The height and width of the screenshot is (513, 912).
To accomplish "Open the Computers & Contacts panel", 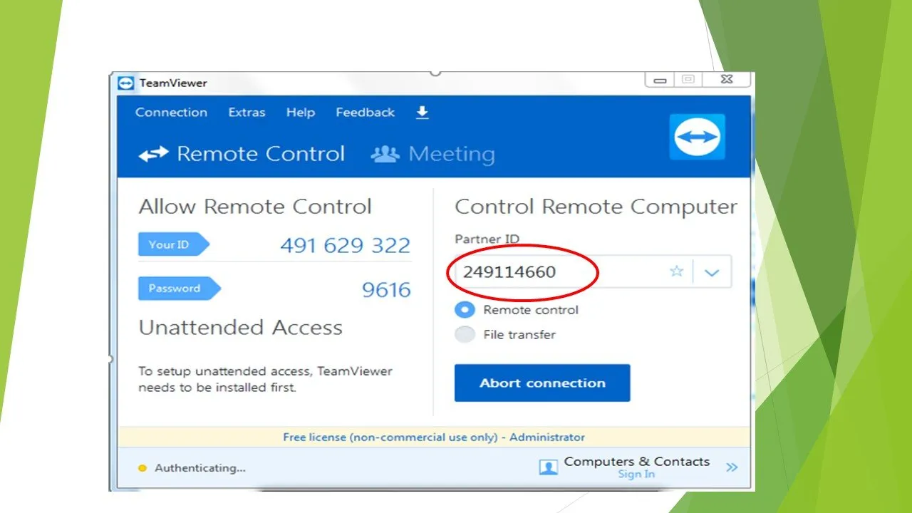I will pyautogui.click(x=637, y=462).
